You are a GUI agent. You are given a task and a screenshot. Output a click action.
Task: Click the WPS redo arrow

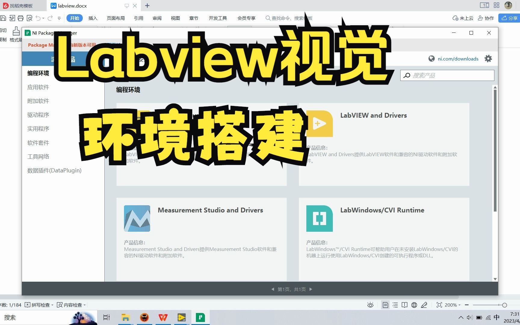tap(50, 18)
